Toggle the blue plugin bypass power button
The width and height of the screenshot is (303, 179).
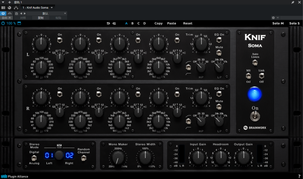(3, 13)
